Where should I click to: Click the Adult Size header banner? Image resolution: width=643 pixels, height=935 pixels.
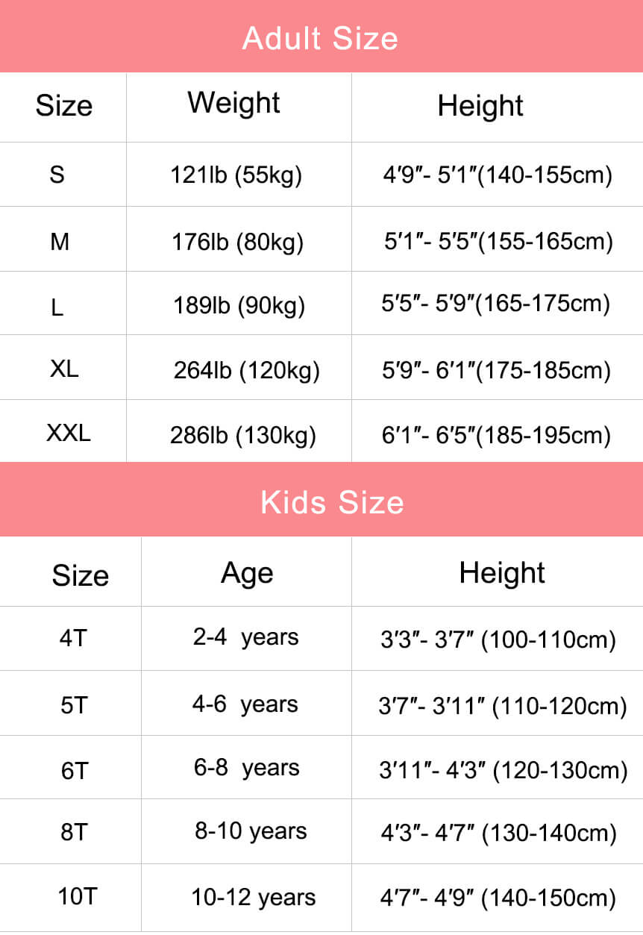click(321, 37)
